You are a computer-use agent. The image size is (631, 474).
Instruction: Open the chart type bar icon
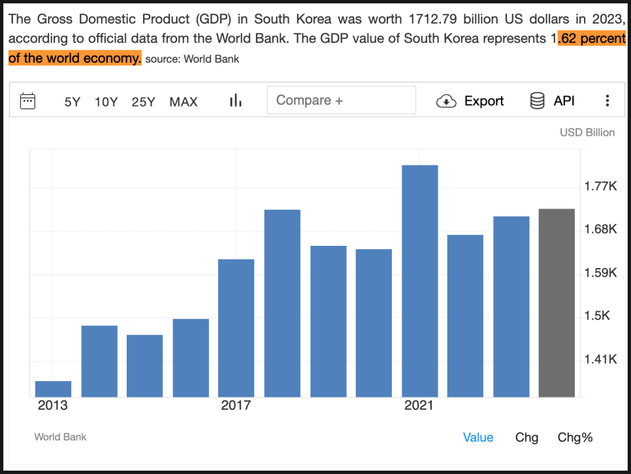235,101
